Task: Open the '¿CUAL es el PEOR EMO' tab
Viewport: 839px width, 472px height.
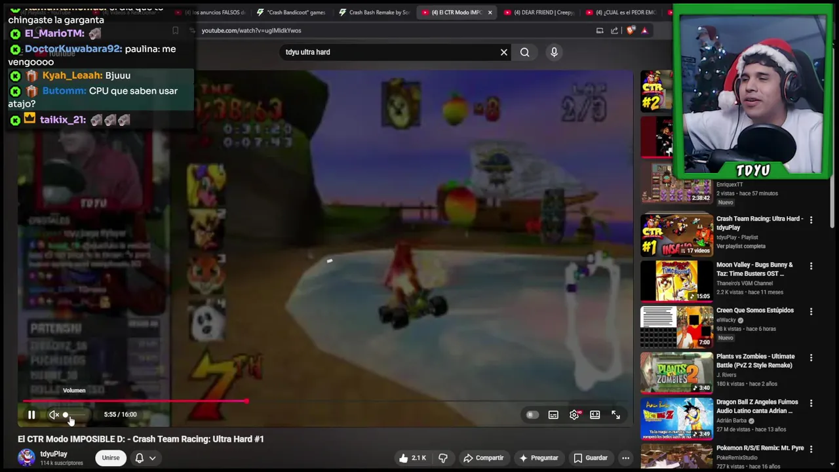Action: point(621,12)
